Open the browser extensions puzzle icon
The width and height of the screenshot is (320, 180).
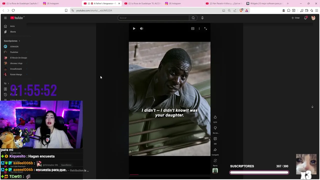click(289, 10)
